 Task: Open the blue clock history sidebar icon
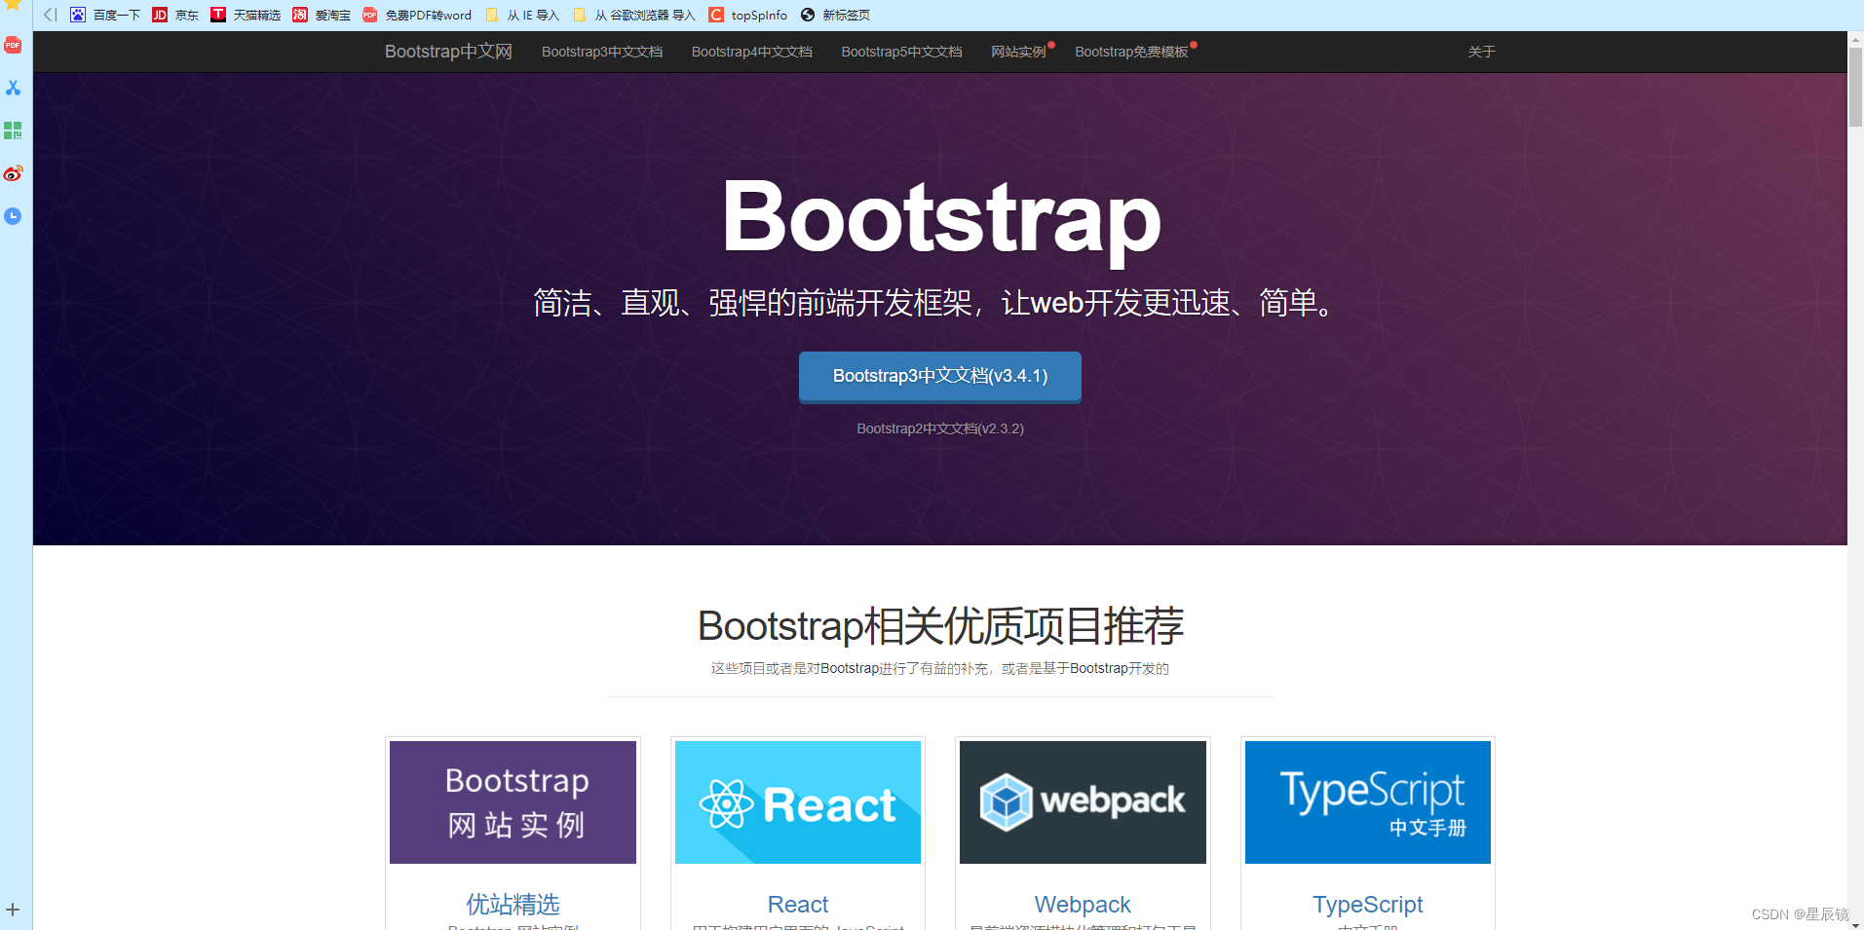13,216
